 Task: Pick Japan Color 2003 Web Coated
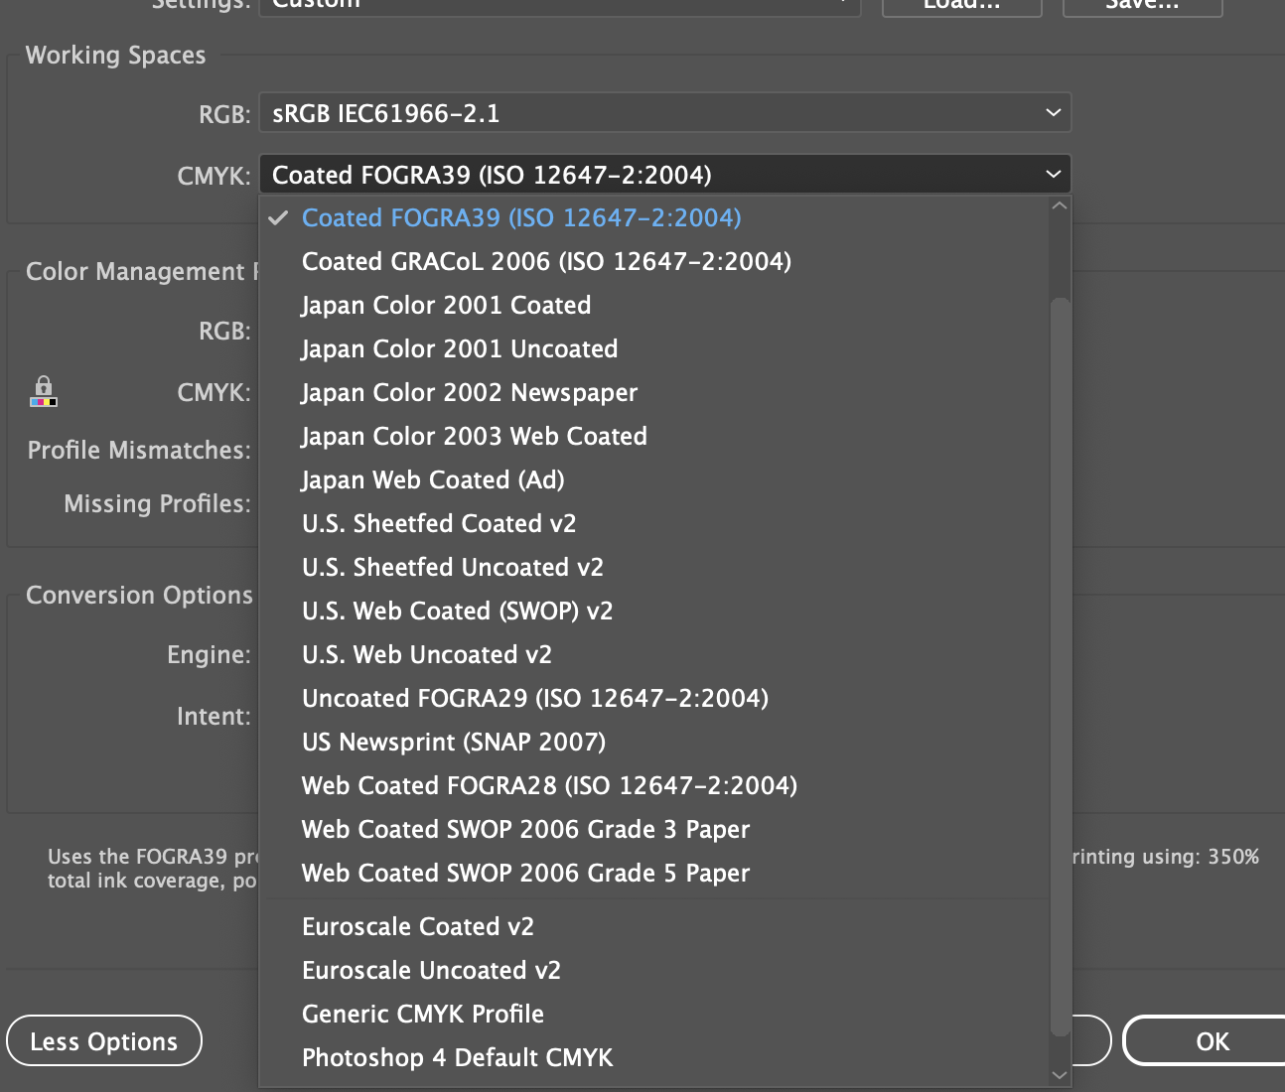653,436
